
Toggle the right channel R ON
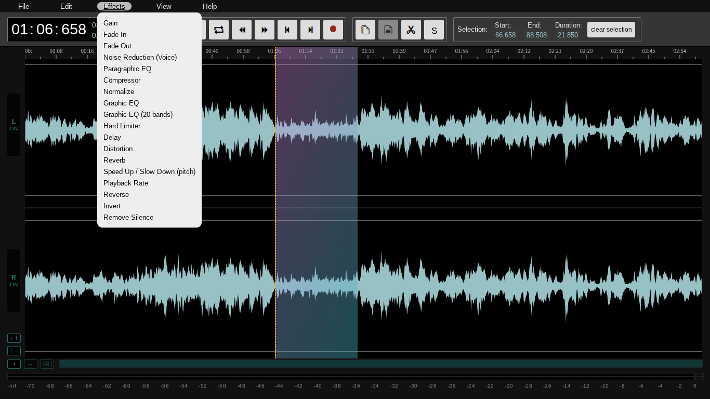pyautogui.click(x=14, y=281)
